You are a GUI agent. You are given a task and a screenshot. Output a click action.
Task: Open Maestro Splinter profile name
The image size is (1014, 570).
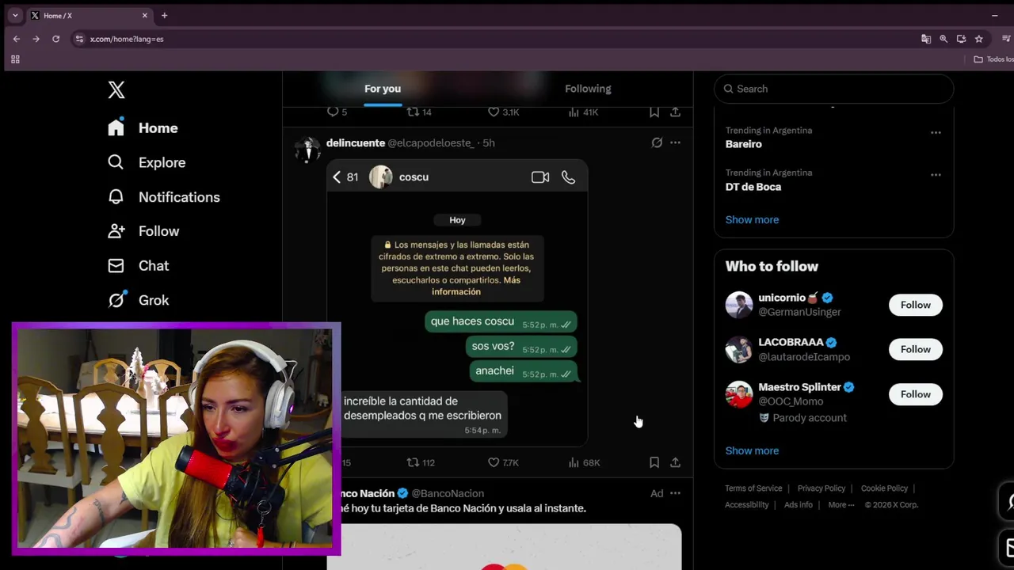(799, 387)
